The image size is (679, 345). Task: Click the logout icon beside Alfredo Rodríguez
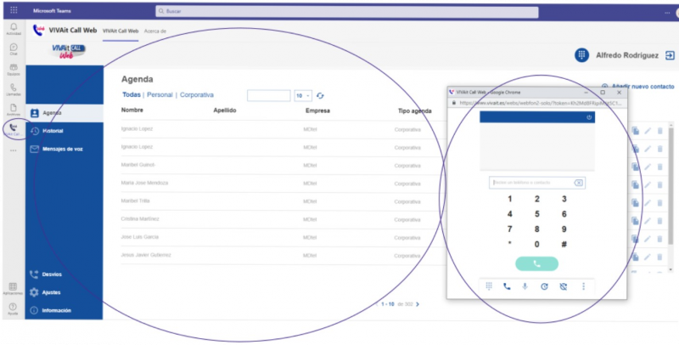tap(670, 55)
